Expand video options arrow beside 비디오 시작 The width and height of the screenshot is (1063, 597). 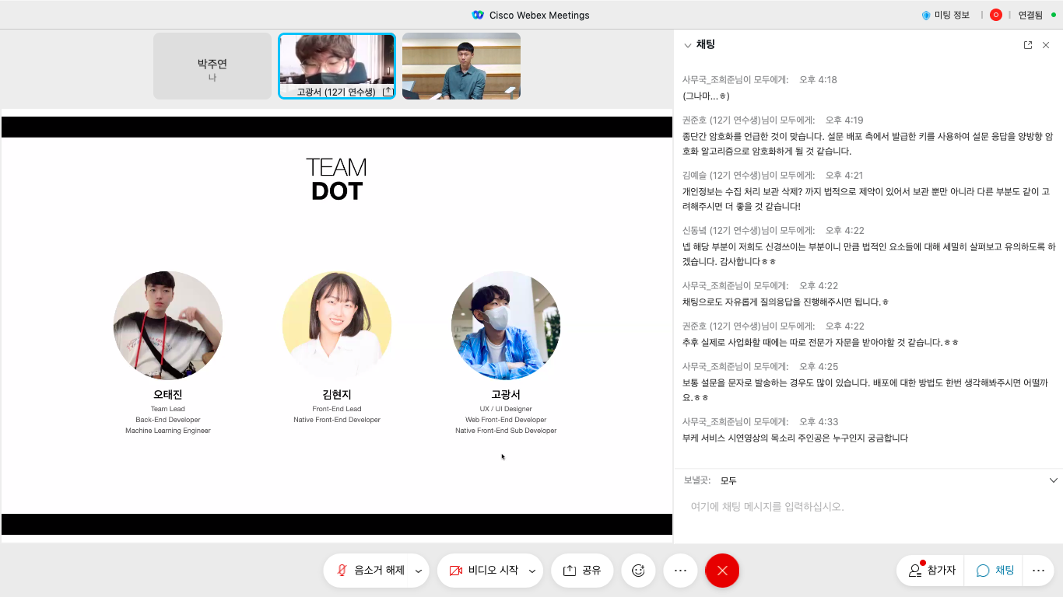[532, 571]
